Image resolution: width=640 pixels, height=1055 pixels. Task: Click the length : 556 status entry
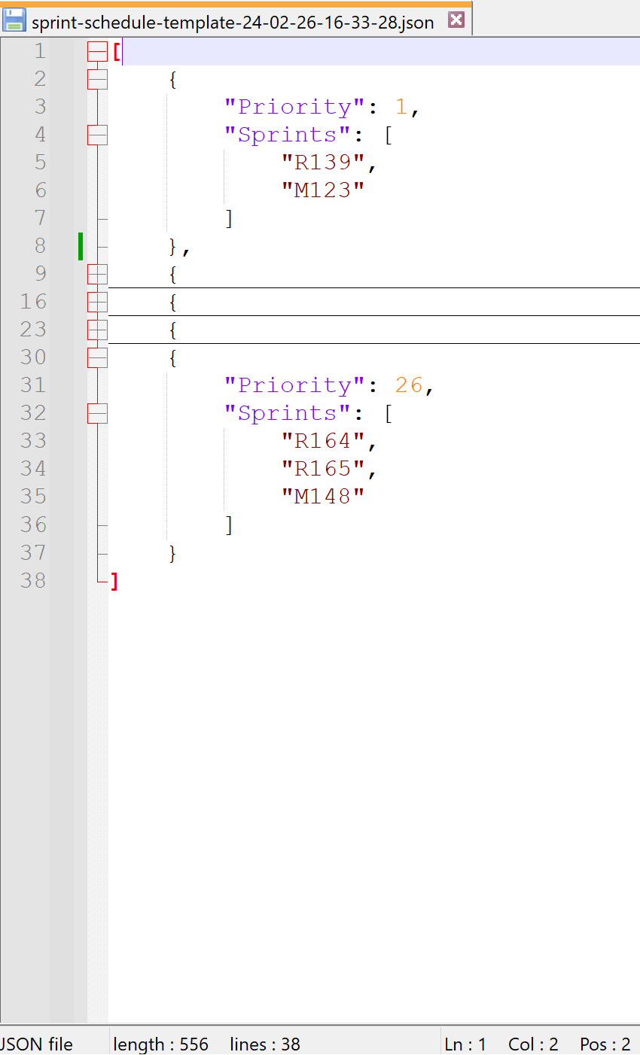[160, 1044]
